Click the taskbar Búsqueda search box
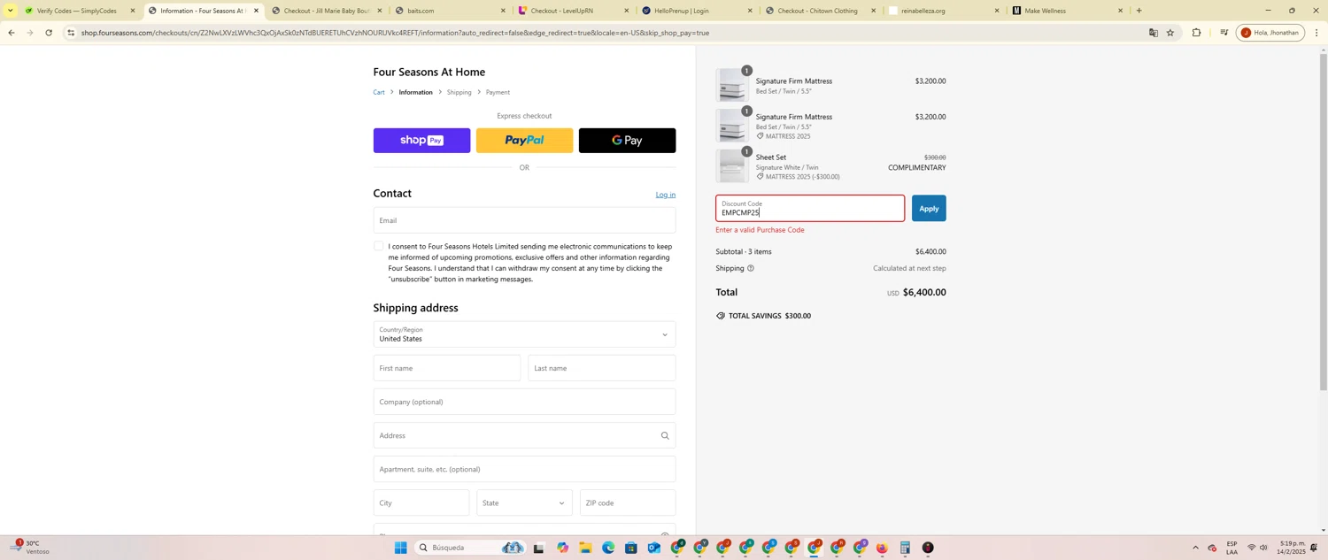Screen dimensions: 1328x560 [x=471, y=548]
